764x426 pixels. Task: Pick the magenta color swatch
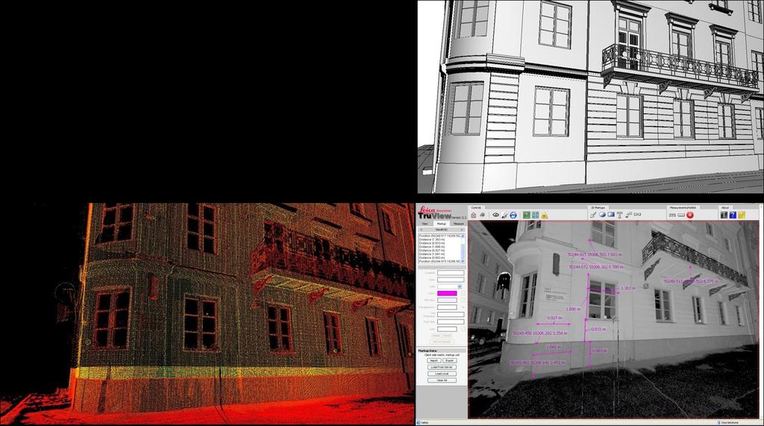click(x=448, y=293)
